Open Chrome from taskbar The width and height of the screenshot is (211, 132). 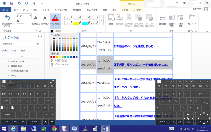(54, 129)
